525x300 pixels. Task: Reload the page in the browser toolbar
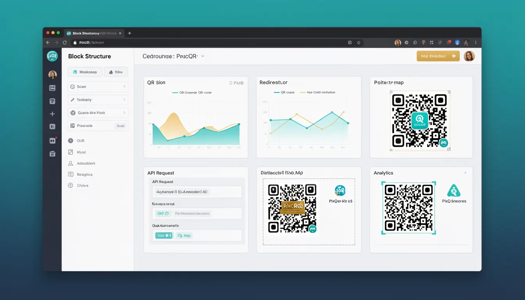65,43
